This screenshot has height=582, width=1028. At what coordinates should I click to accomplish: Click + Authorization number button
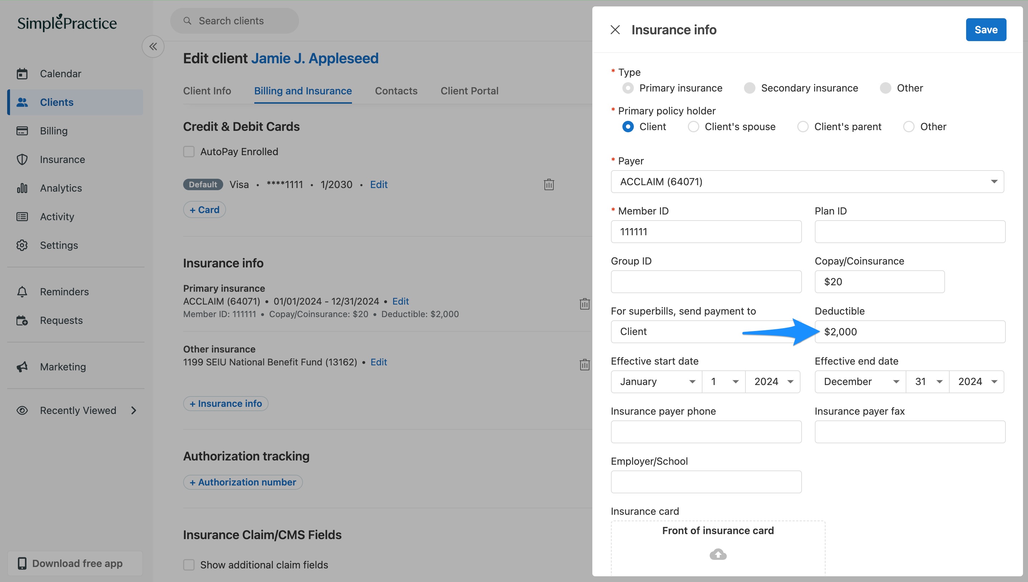[243, 482]
